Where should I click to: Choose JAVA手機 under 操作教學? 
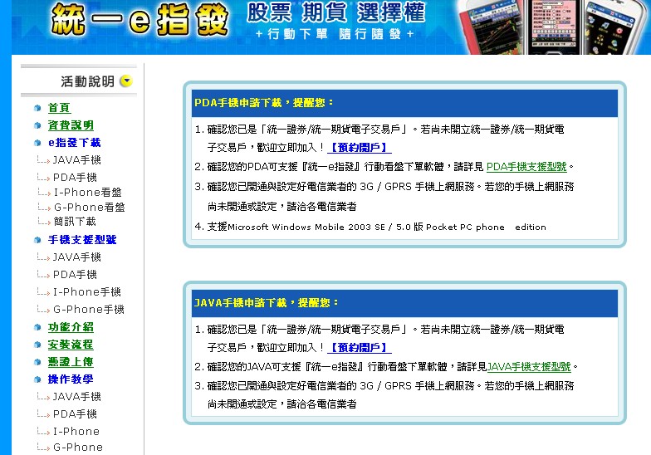point(76,397)
